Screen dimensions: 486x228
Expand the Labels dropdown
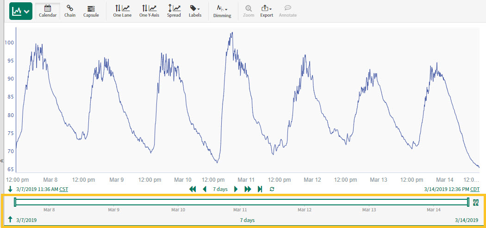pyautogui.click(x=195, y=11)
